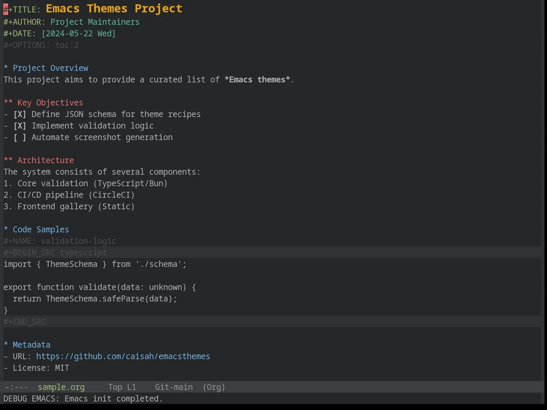The width and height of the screenshot is (547, 410).
Task: Click the #+OPTIONS: toc:2 line
Action: [41, 45]
